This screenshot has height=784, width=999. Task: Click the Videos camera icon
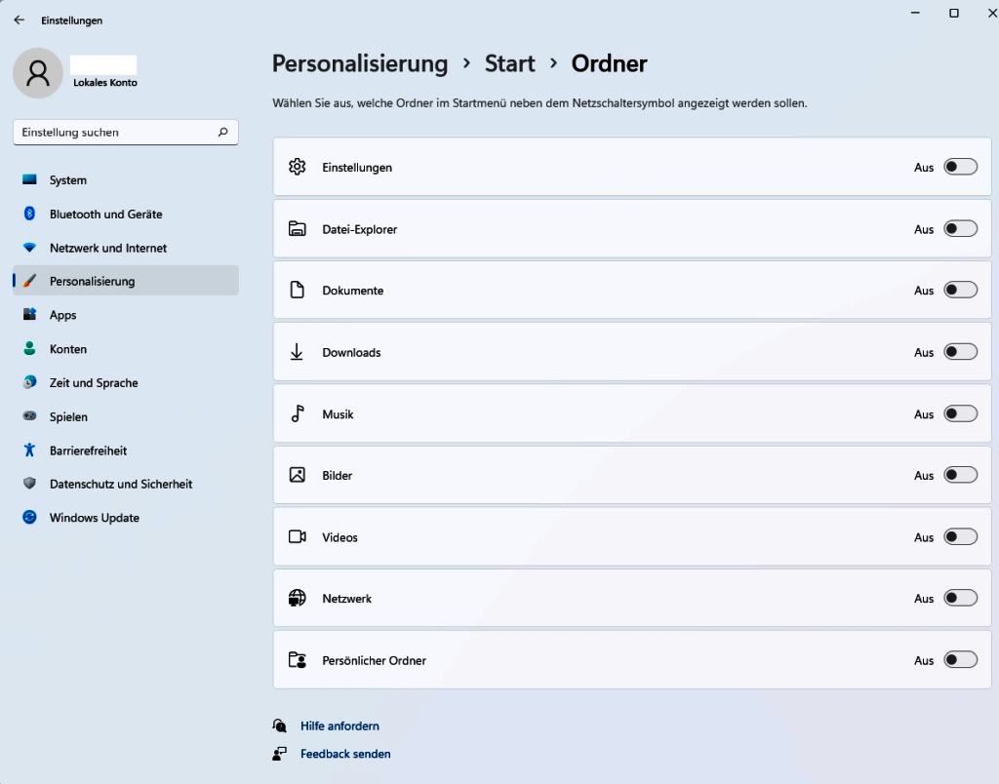297,537
